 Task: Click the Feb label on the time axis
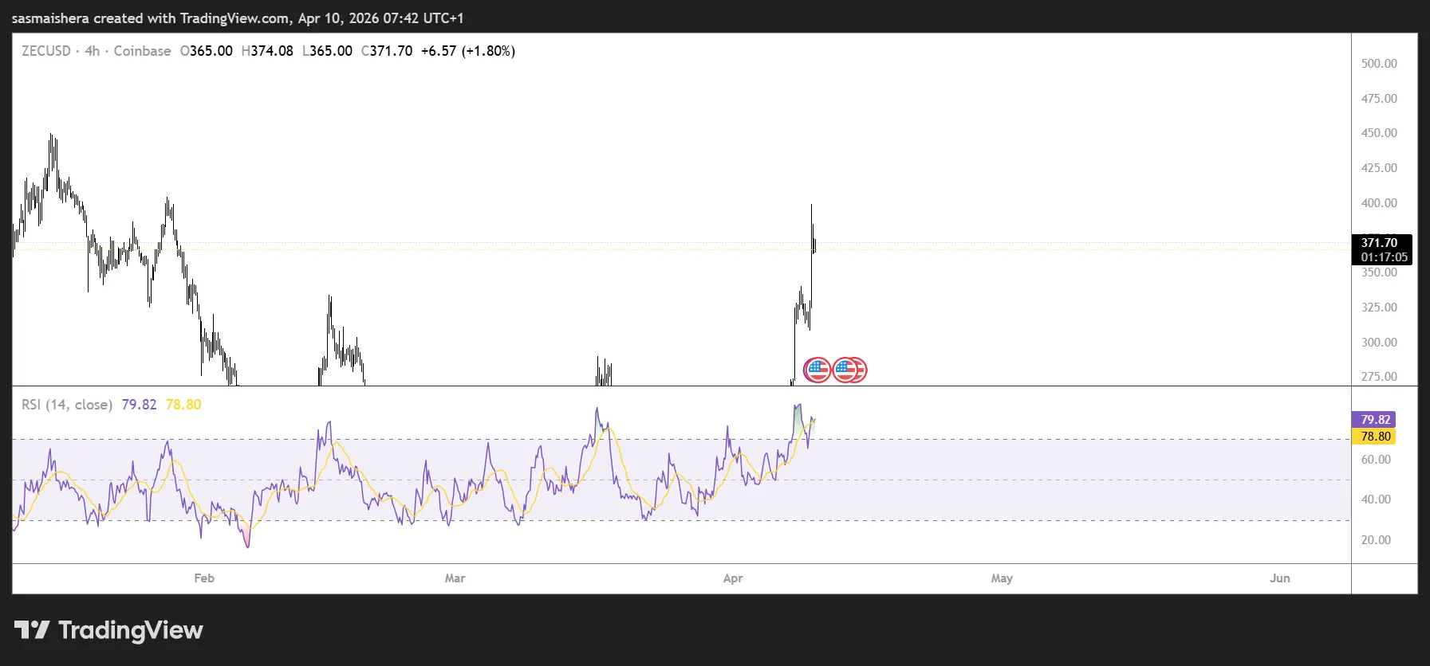pos(204,578)
